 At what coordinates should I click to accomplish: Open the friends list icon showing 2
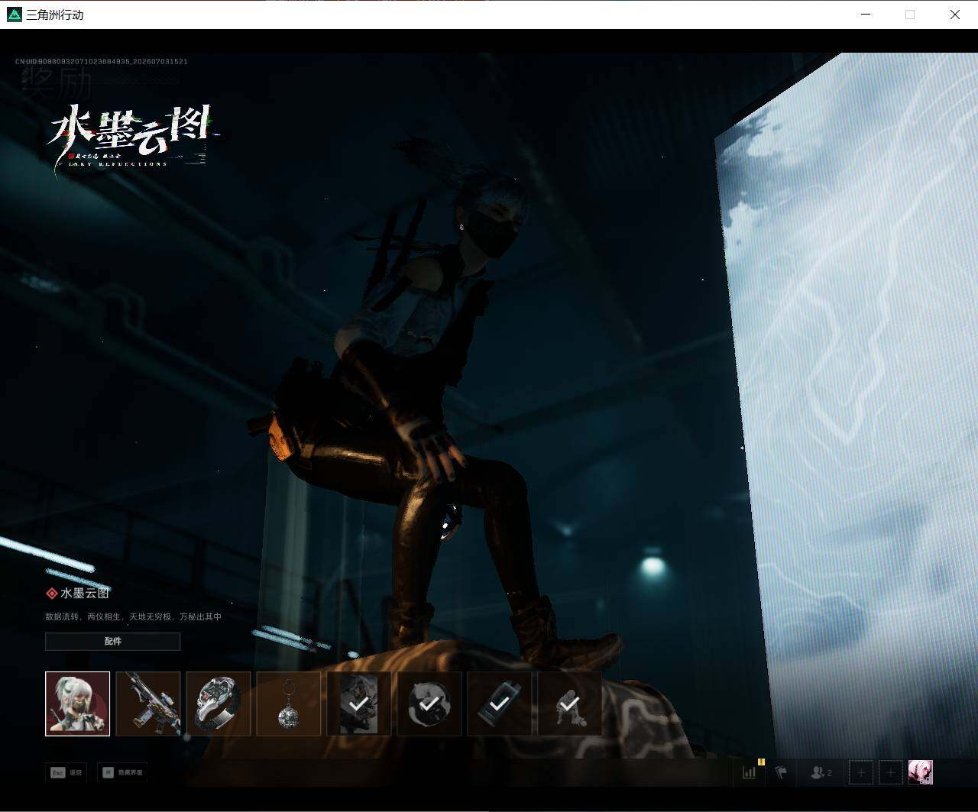[821, 772]
